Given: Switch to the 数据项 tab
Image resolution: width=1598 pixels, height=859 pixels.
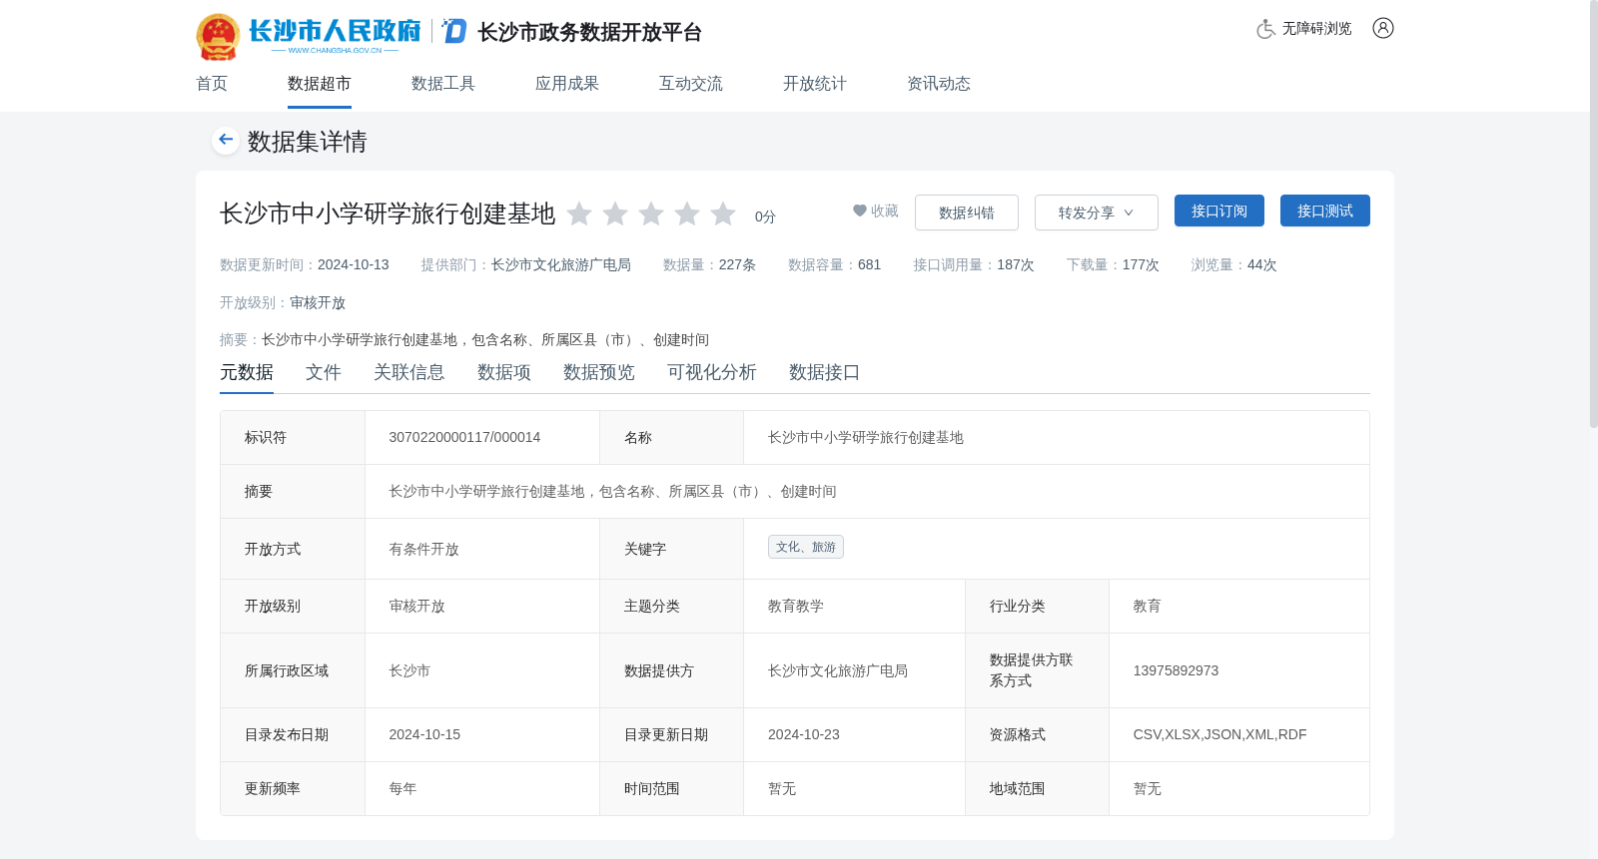Looking at the screenshot, I should point(504,372).
